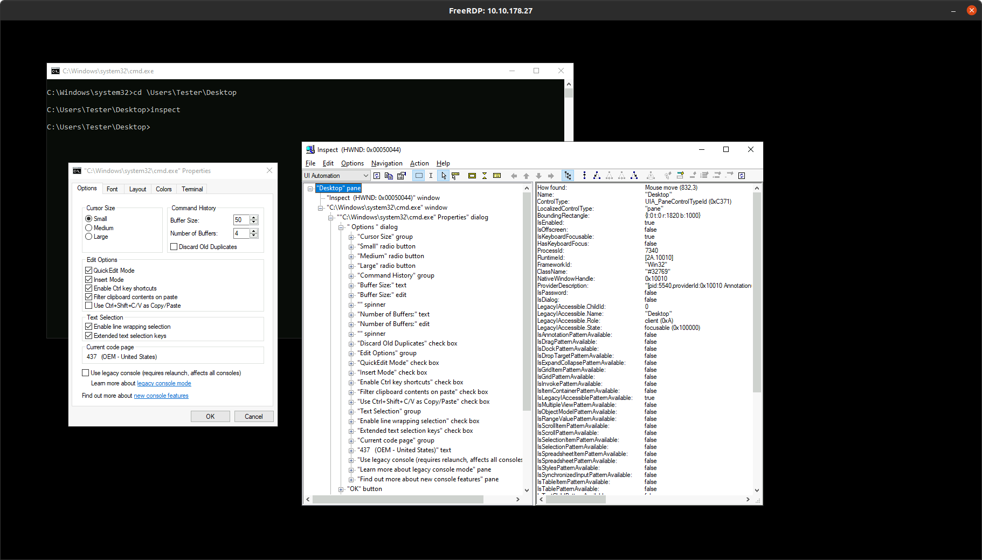Toggle QuickEdit Mode checkbox

(88, 271)
